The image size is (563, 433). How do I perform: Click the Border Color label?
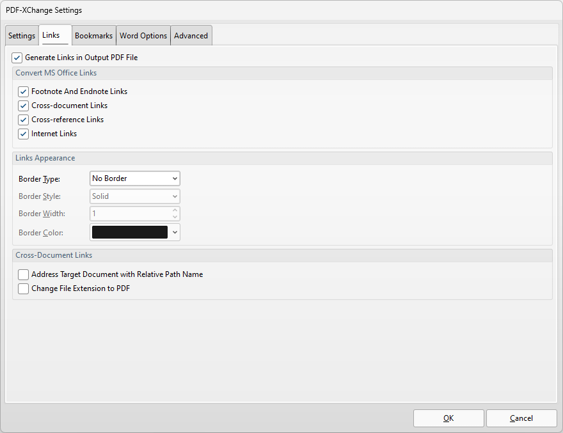[x=41, y=233]
